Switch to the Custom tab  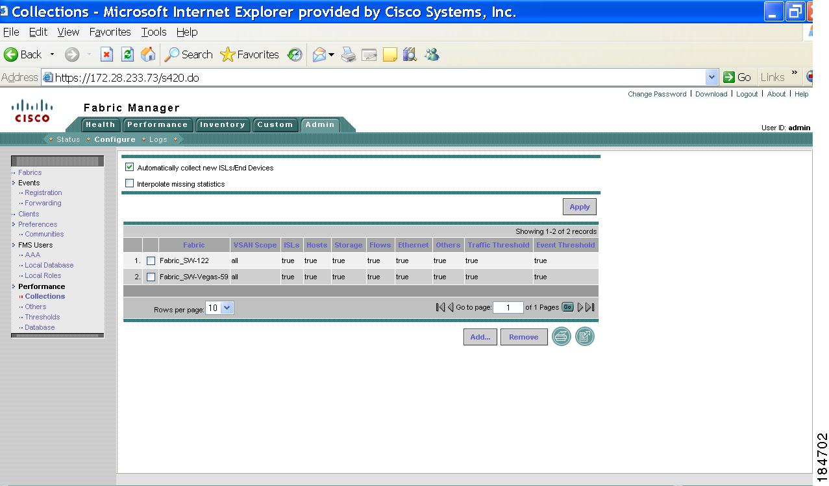coord(275,125)
